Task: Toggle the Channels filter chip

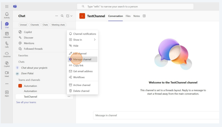Action: [x=35, y=25]
